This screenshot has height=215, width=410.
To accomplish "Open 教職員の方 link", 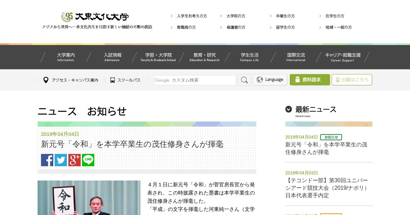I will click(x=186, y=27).
